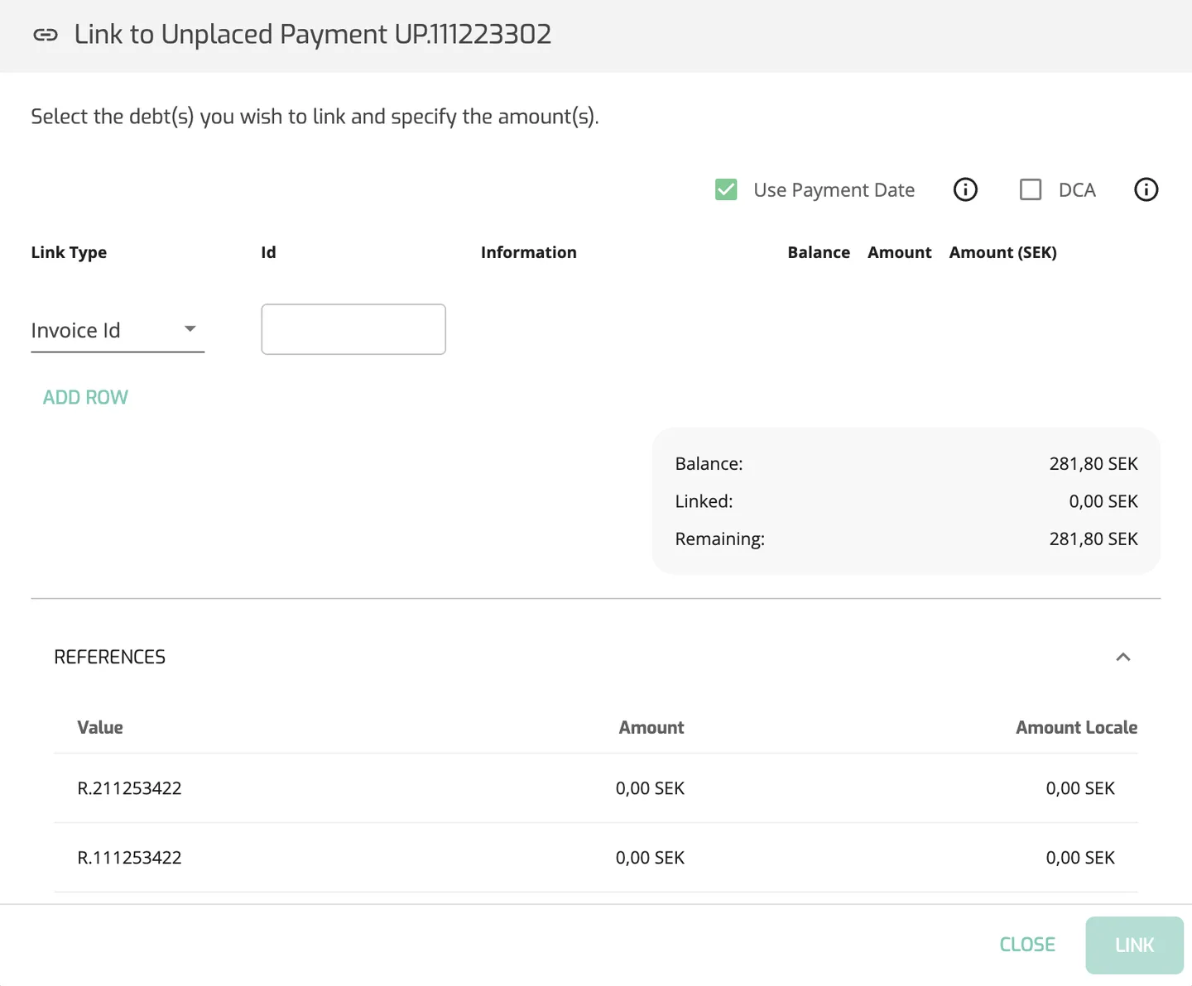This screenshot has height=986, width=1192.
Task: Click the Balance: label in the summary box
Action: pos(709,464)
